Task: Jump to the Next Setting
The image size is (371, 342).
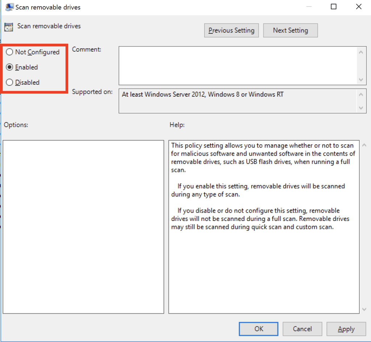Action: [x=290, y=31]
